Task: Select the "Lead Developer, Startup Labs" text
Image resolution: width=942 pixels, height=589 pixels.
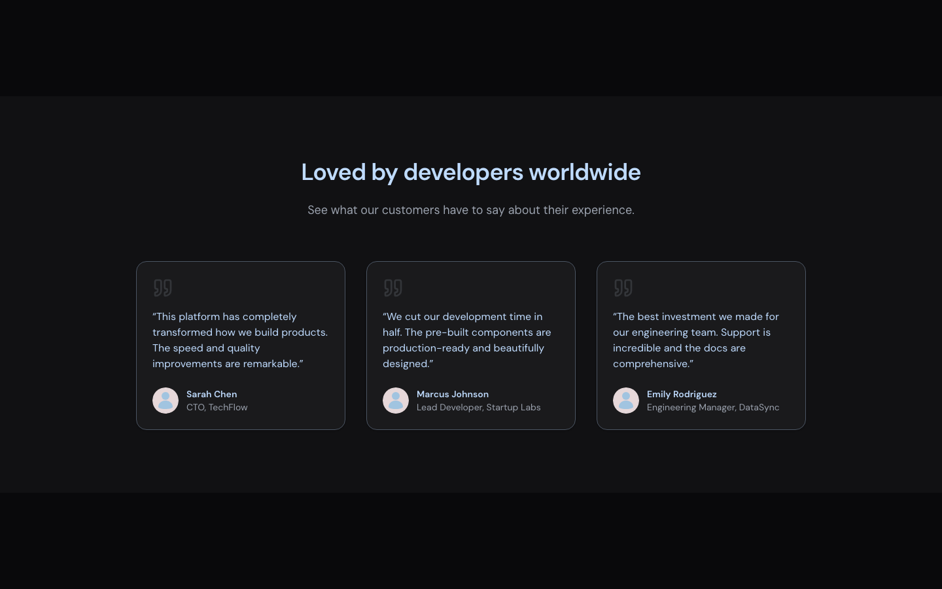Action: (x=478, y=407)
